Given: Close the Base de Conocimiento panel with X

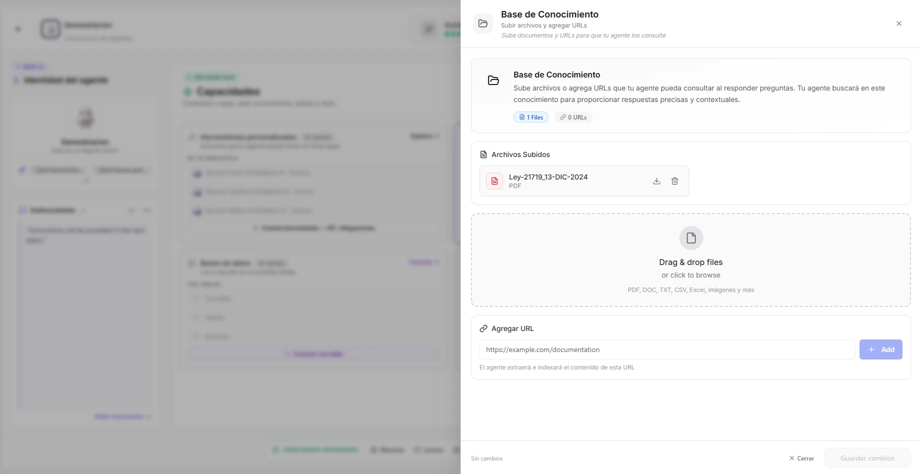Looking at the screenshot, I should (x=899, y=23).
